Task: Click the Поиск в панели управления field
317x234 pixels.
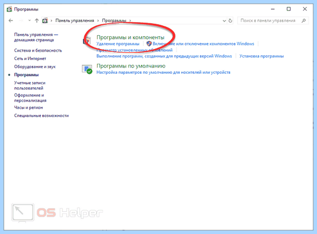Action: 273,21
